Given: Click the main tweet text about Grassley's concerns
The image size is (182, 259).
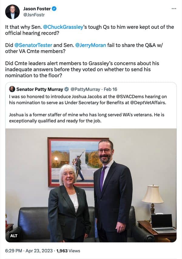Looking at the screenshot, I should (82, 69).
